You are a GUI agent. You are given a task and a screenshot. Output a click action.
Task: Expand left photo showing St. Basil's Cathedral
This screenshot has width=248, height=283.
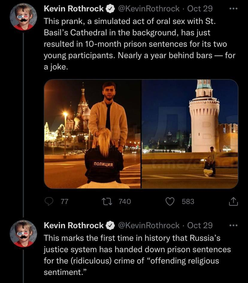tap(92, 134)
